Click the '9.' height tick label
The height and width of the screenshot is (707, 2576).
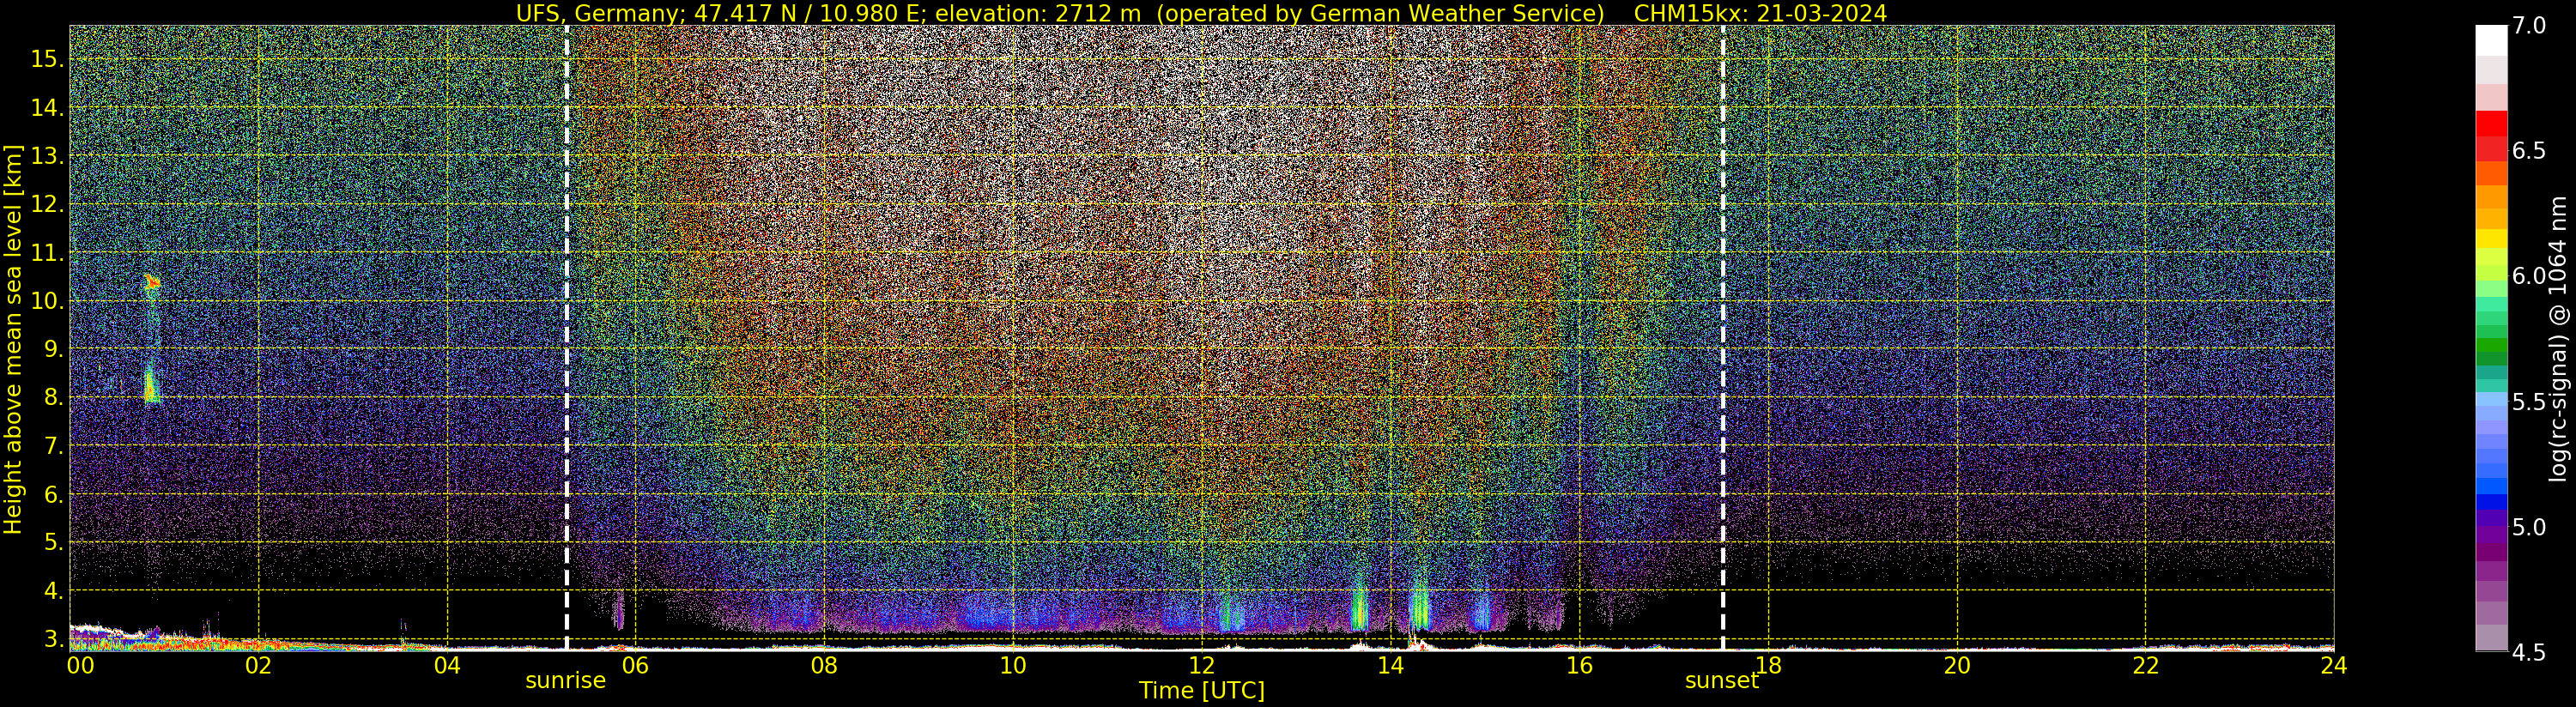[x=54, y=349]
